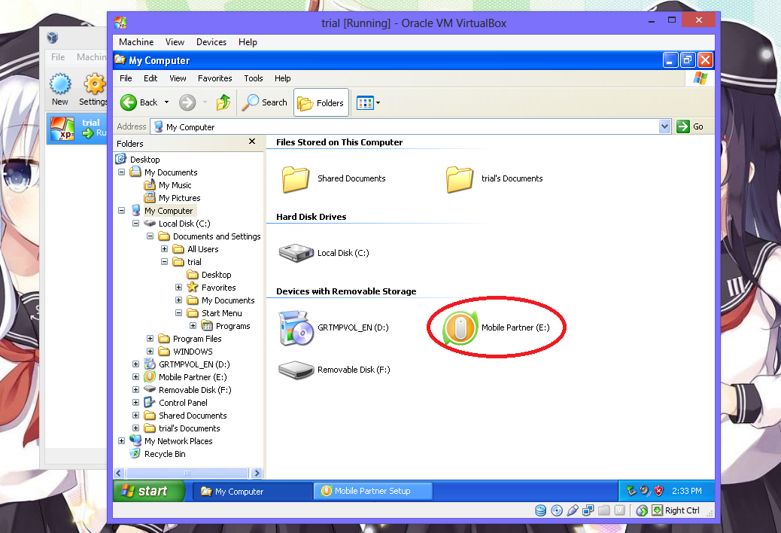The image size is (781, 533).
Task: Click the hard disk activity icon in VirtualBox status bar
Action: [540, 510]
